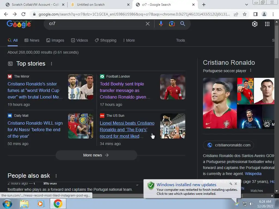
Task: Go forward with the forward arrow
Action: pyautogui.click(x=15, y=14)
